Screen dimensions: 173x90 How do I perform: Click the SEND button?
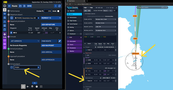pyautogui.click(x=29, y=6)
